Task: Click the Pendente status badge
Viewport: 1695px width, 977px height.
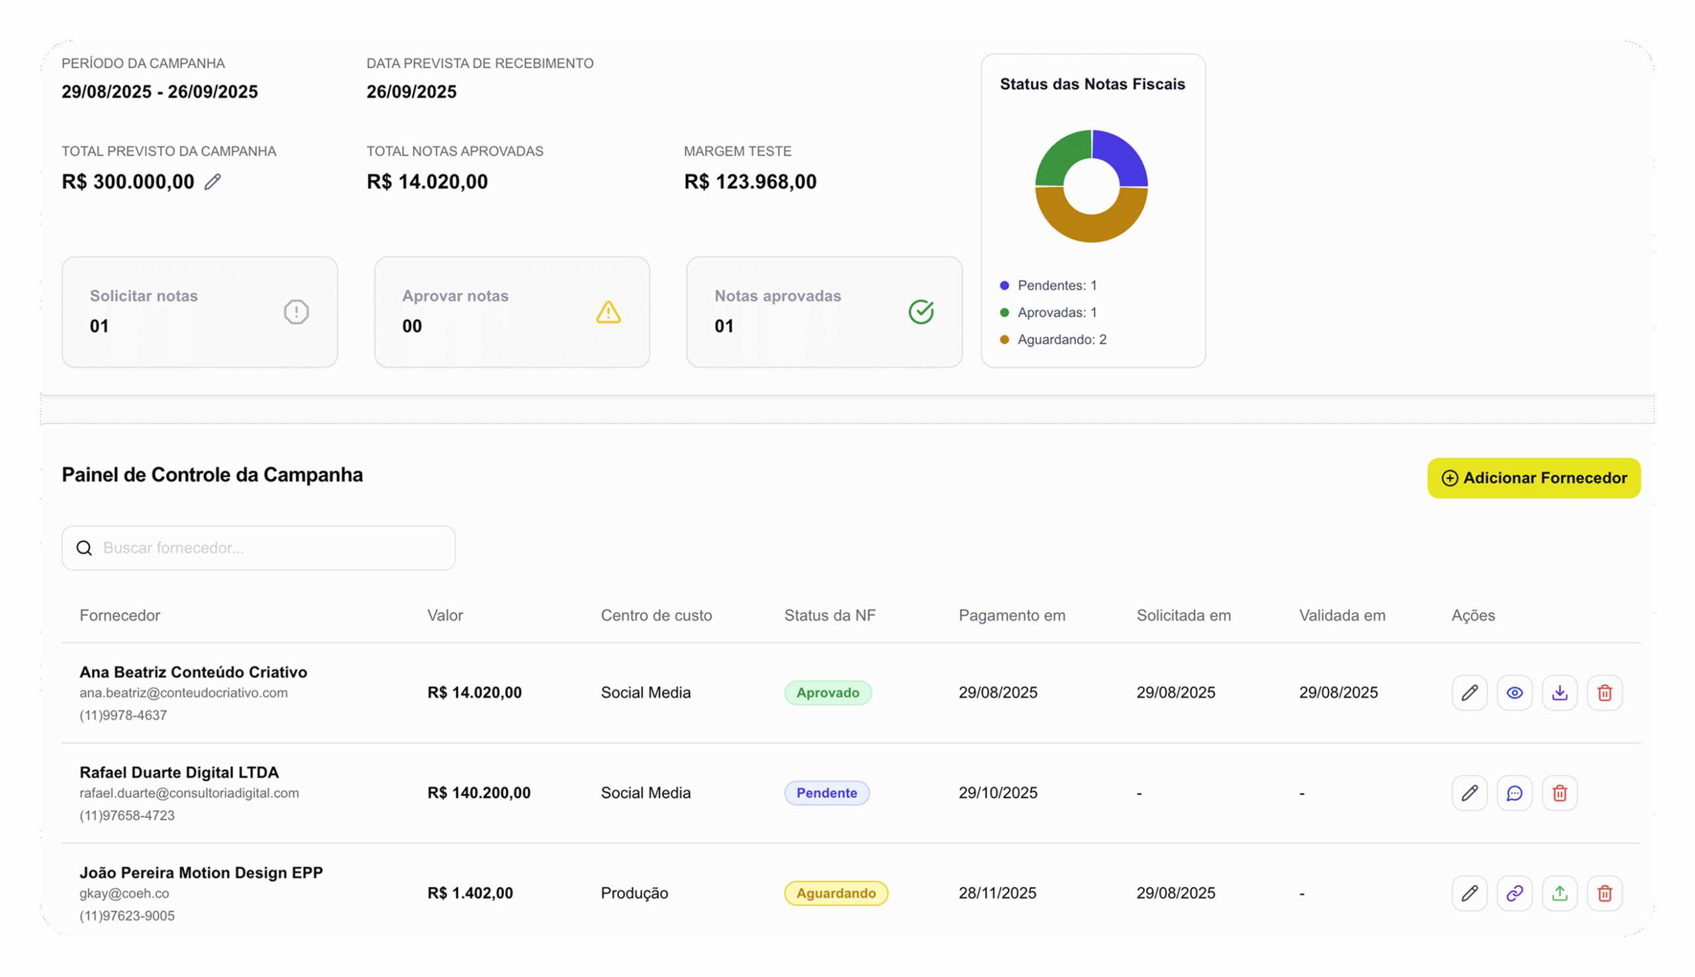Action: [826, 793]
